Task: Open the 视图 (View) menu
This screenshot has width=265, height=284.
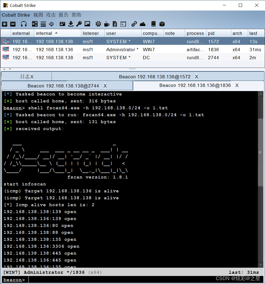Action: coord(38,15)
